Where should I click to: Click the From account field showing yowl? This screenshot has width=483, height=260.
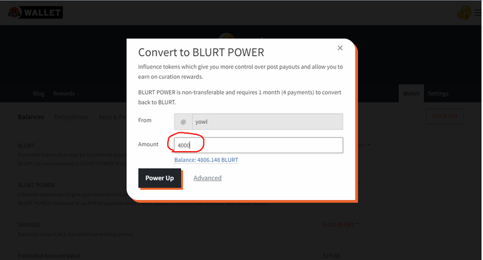click(x=267, y=121)
